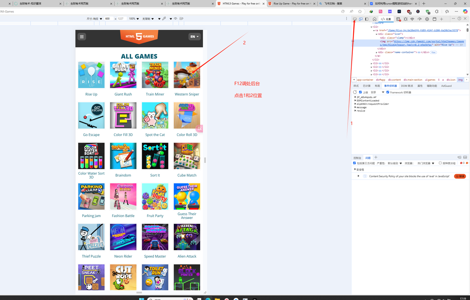Click the browser favorites star icon
470x300 pixels.
360,11
